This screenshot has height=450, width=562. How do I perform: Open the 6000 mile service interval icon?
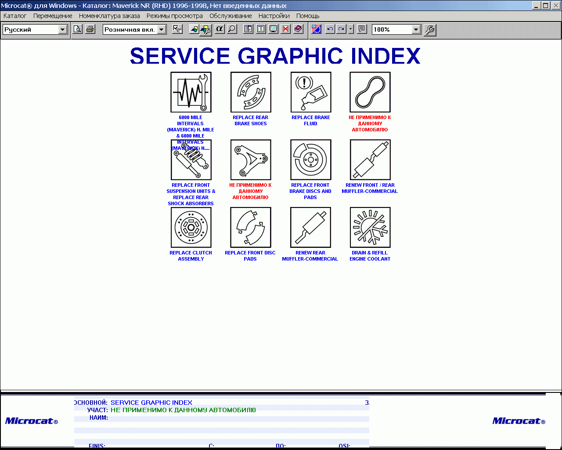pos(191,92)
